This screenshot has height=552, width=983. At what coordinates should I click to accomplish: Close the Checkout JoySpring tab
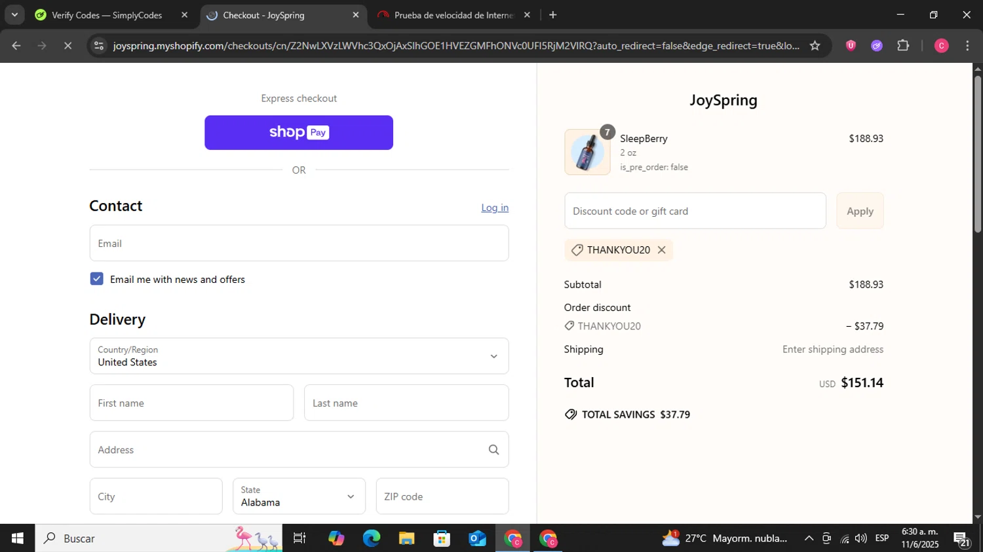[x=356, y=15]
